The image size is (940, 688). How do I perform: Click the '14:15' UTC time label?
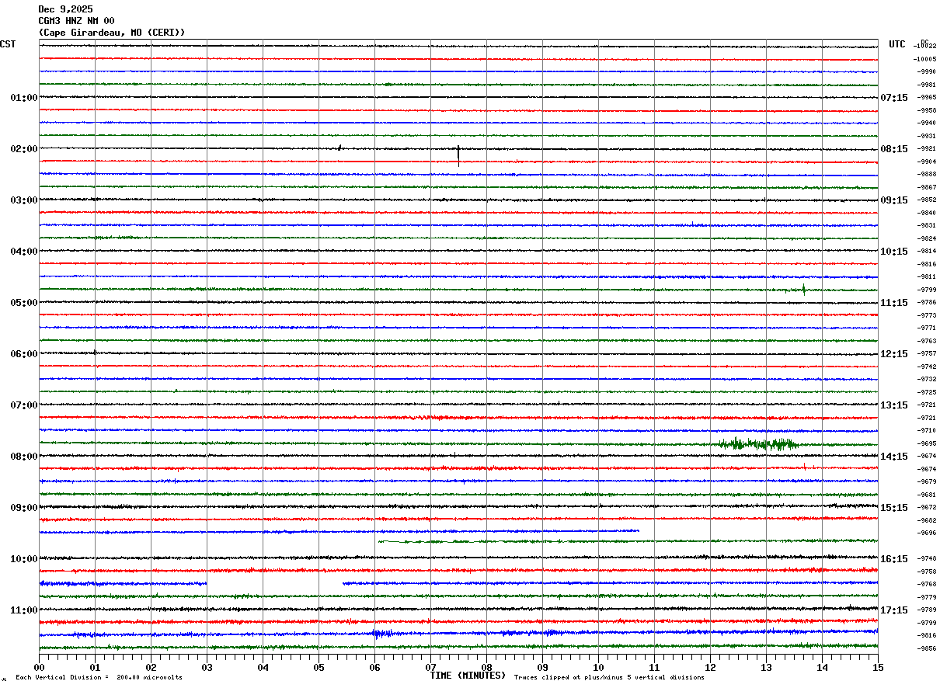tap(894, 457)
